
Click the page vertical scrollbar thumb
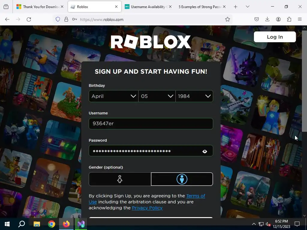304,81
